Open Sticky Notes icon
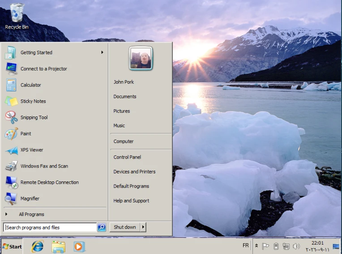This screenshot has height=254, width=342. click(11, 101)
